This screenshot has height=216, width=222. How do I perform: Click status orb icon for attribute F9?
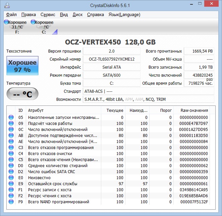click(11, 202)
